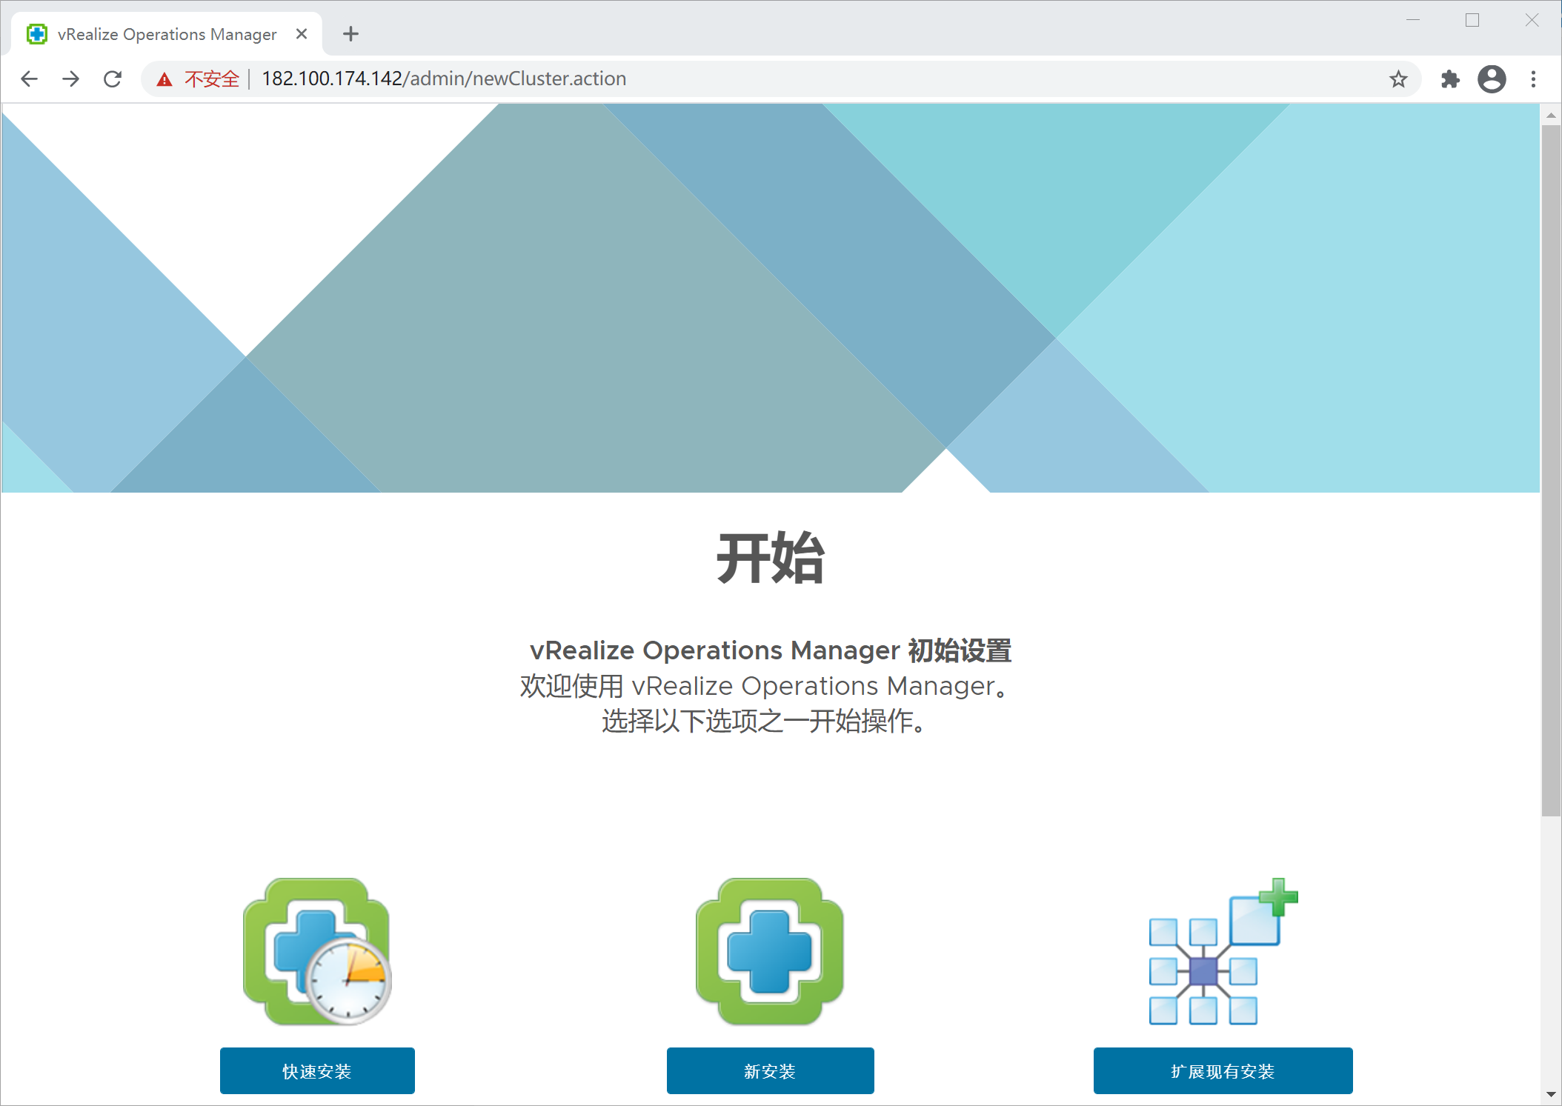1562x1106 pixels.
Task: Open a new browser tab
Action: [x=350, y=34]
